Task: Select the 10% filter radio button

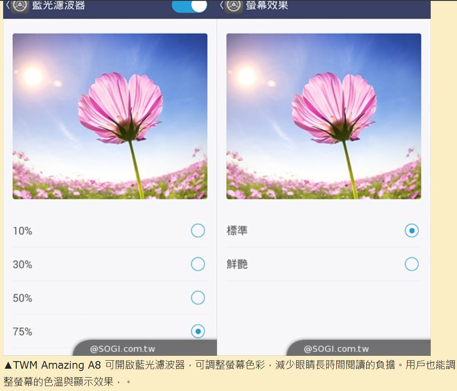Action: pyautogui.click(x=198, y=230)
